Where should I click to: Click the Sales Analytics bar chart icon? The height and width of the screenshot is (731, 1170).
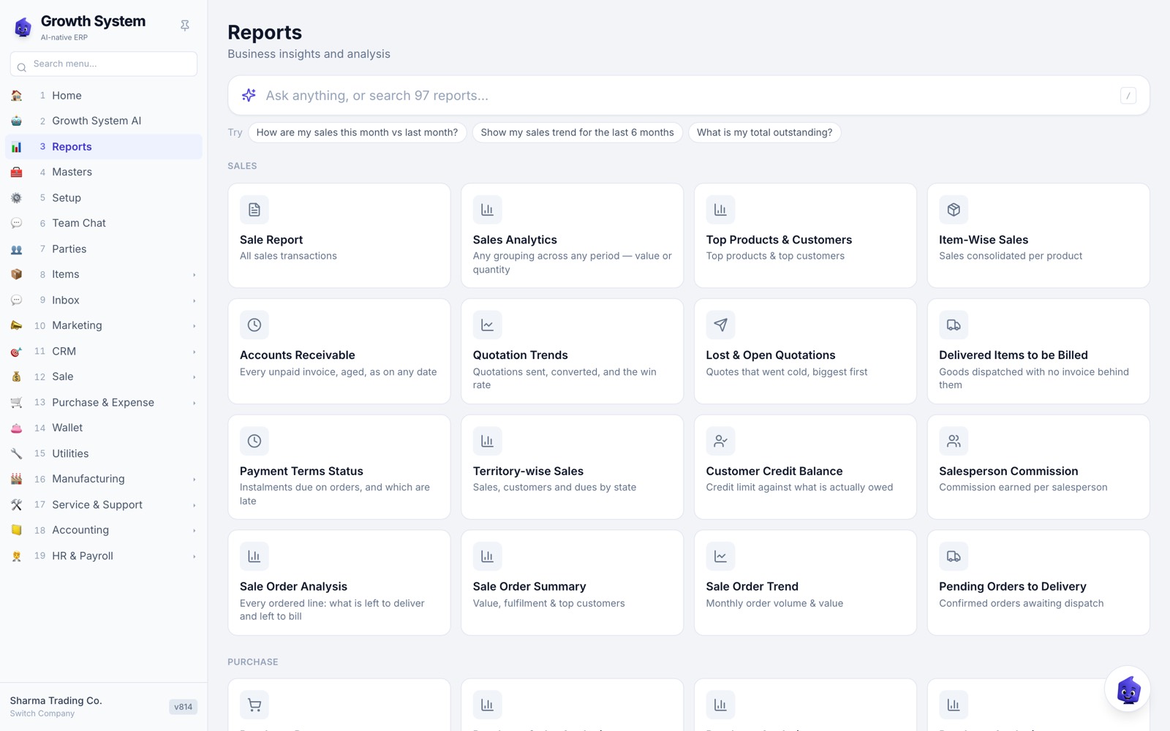tap(487, 210)
